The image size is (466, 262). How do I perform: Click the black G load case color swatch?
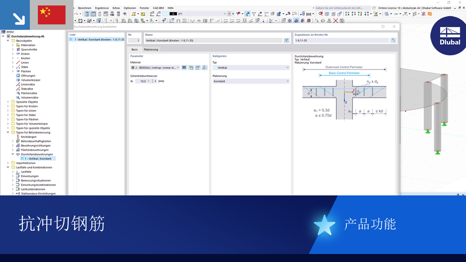pyautogui.click(x=173, y=14)
